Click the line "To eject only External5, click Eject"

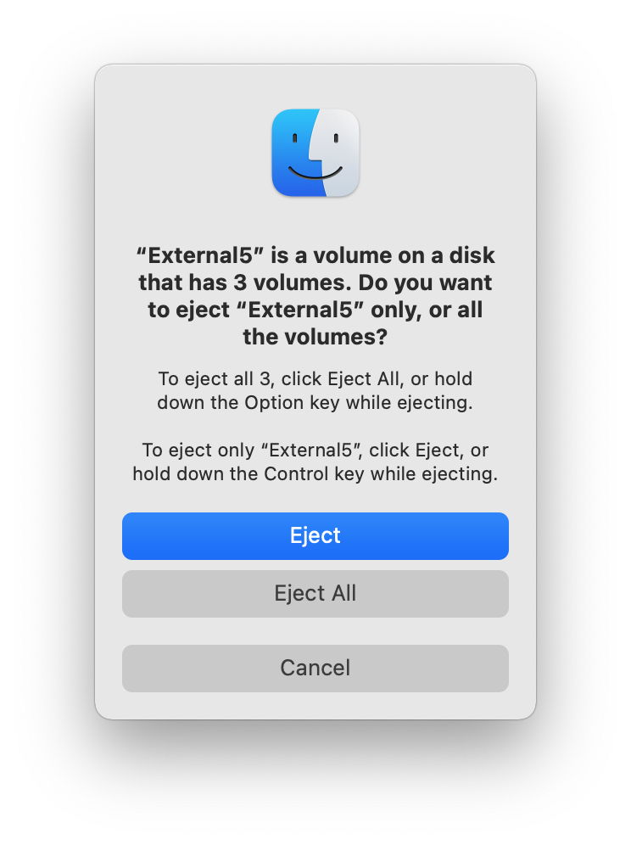pos(315,450)
